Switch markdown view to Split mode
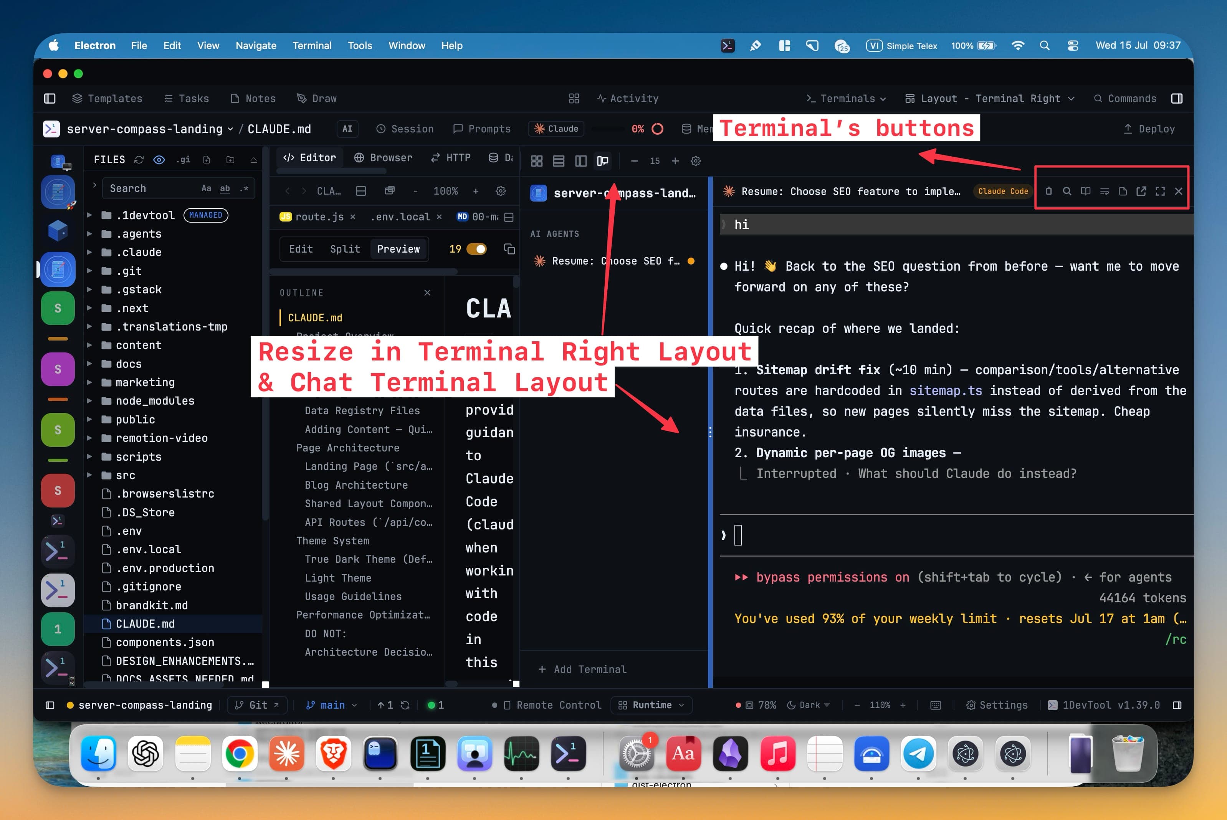This screenshot has width=1227, height=820. 345,249
